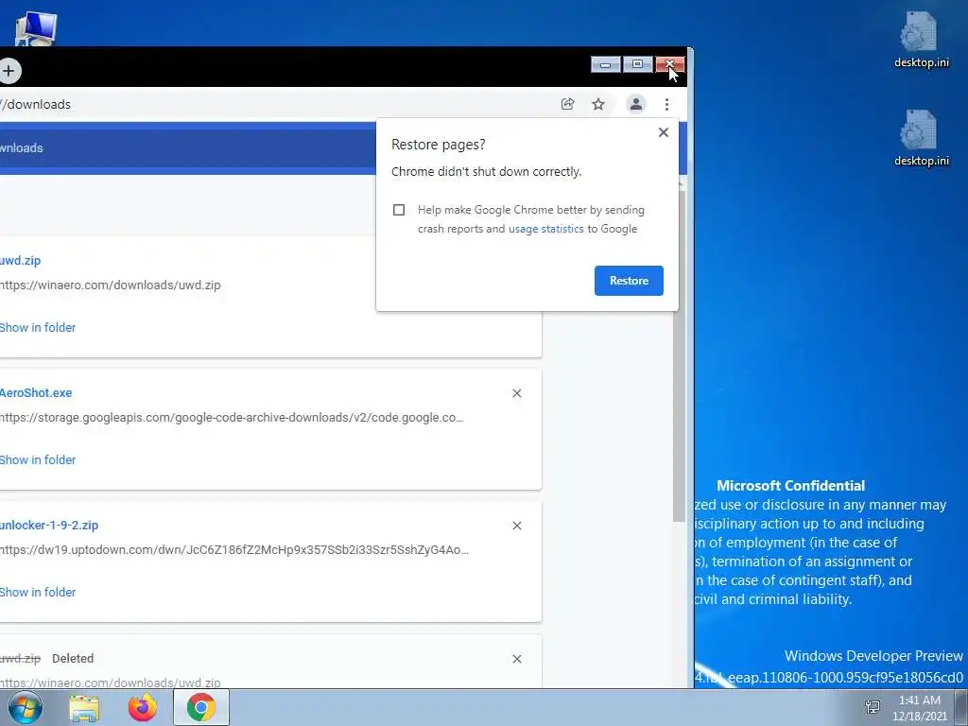
Task: Click the Deleted status text
Action: click(x=73, y=658)
